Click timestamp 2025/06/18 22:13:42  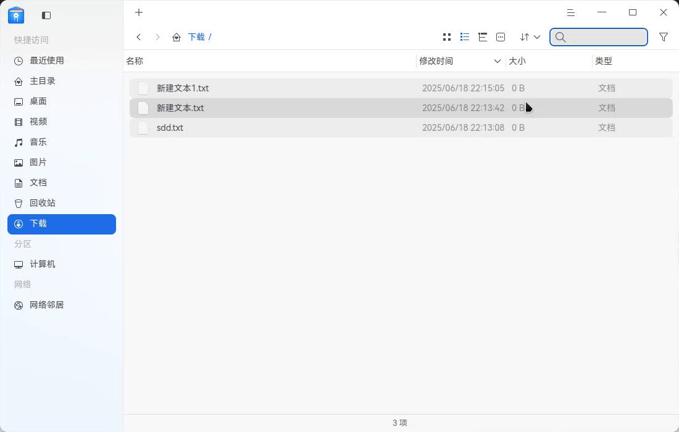(463, 108)
